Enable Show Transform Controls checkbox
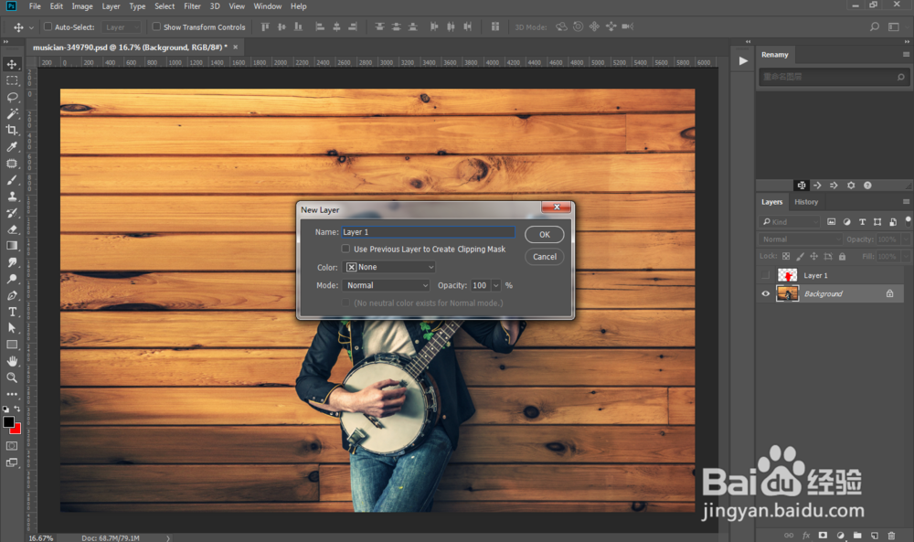Screen dimensions: 914x542 (156, 27)
